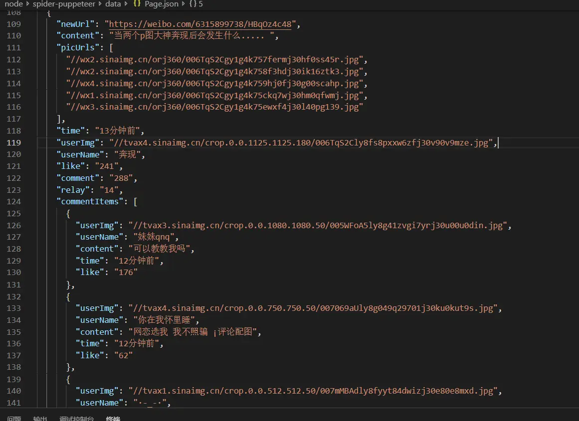This screenshot has width=579, height=421.
Task: Click the picture URL ending fermj30hf0ss45r.jpg
Action: tap(214, 59)
